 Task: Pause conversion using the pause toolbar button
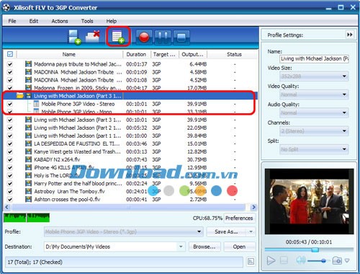(x=163, y=37)
